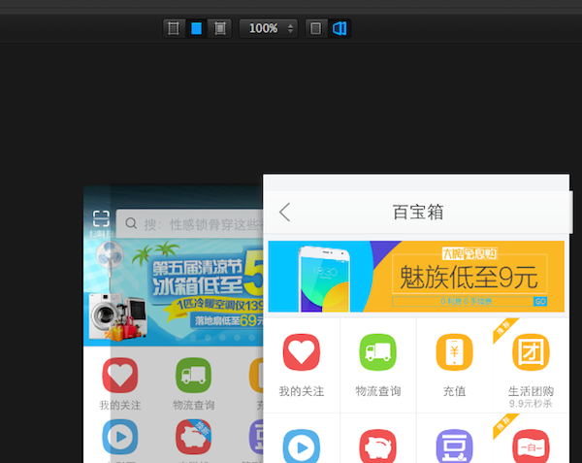
Task: Click the search field on the back screen
Action: 190,224
